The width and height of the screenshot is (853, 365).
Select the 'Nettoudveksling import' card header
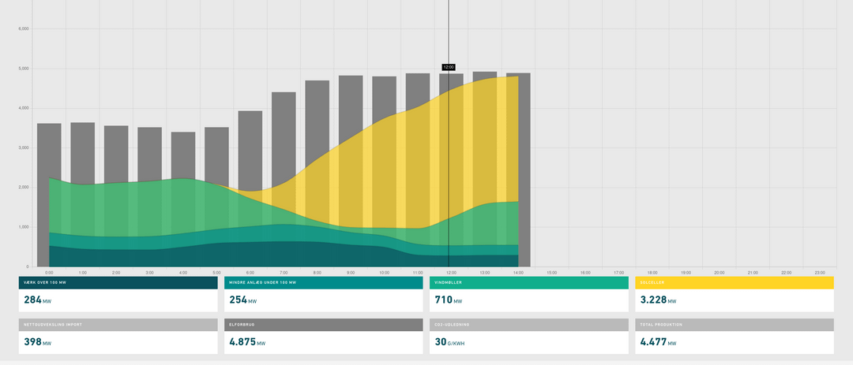click(x=118, y=325)
